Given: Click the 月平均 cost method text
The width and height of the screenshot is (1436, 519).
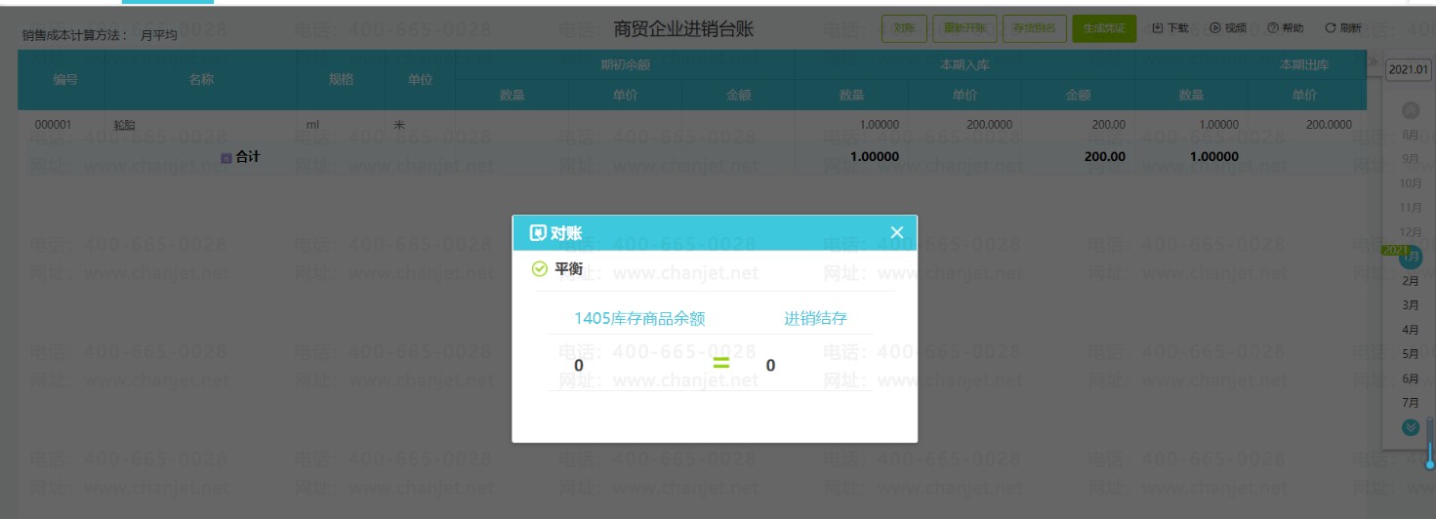Looking at the screenshot, I should [158, 35].
